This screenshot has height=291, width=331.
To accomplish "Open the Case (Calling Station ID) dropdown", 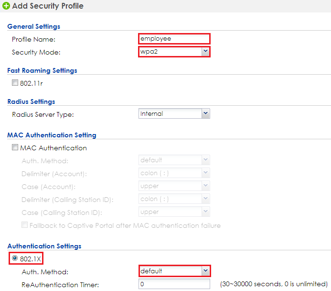I will click(x=174, y=212).
